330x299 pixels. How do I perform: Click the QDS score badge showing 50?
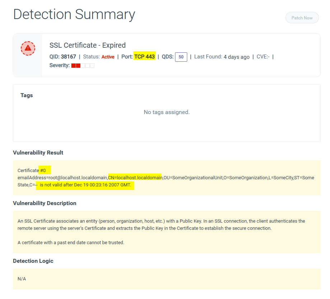181,57
